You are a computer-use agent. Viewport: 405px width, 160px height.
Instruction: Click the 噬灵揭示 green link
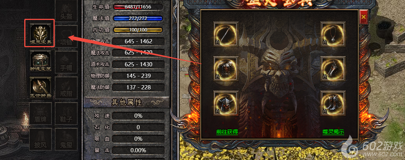coord(333,132)
